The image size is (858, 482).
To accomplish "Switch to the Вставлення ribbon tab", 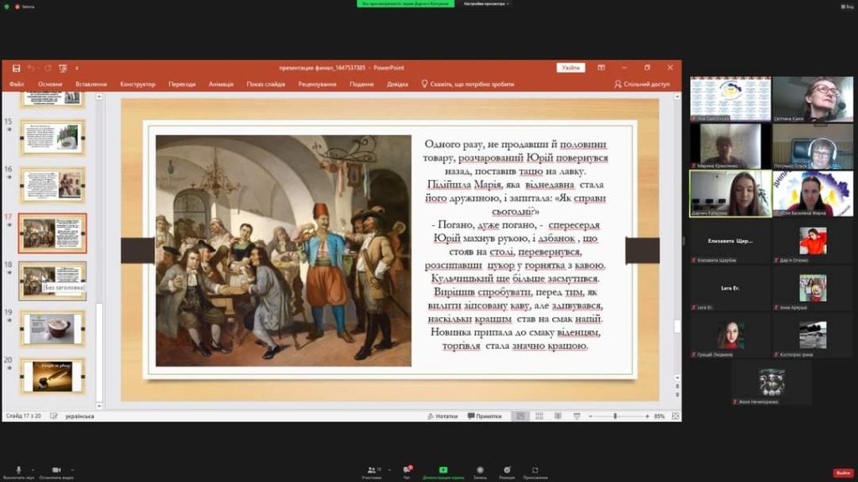I will 90,85.
